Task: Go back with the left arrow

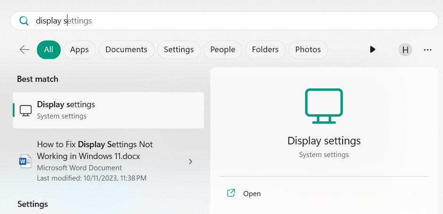Action: click(25, 49)
